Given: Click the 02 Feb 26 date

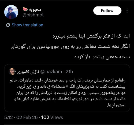Looking at the screenshot, I should click(27, 117).
